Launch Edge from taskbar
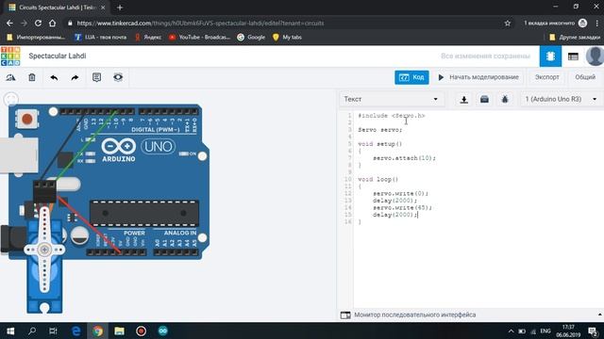The image size is (604, 339). pos(75,331)
